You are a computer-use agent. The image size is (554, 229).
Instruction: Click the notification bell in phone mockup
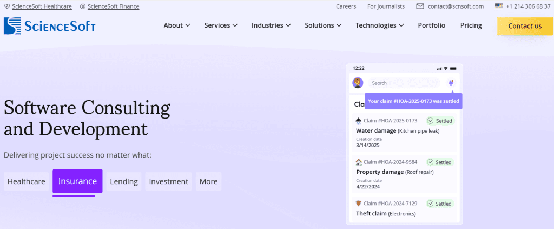click(x=451, y=83)
